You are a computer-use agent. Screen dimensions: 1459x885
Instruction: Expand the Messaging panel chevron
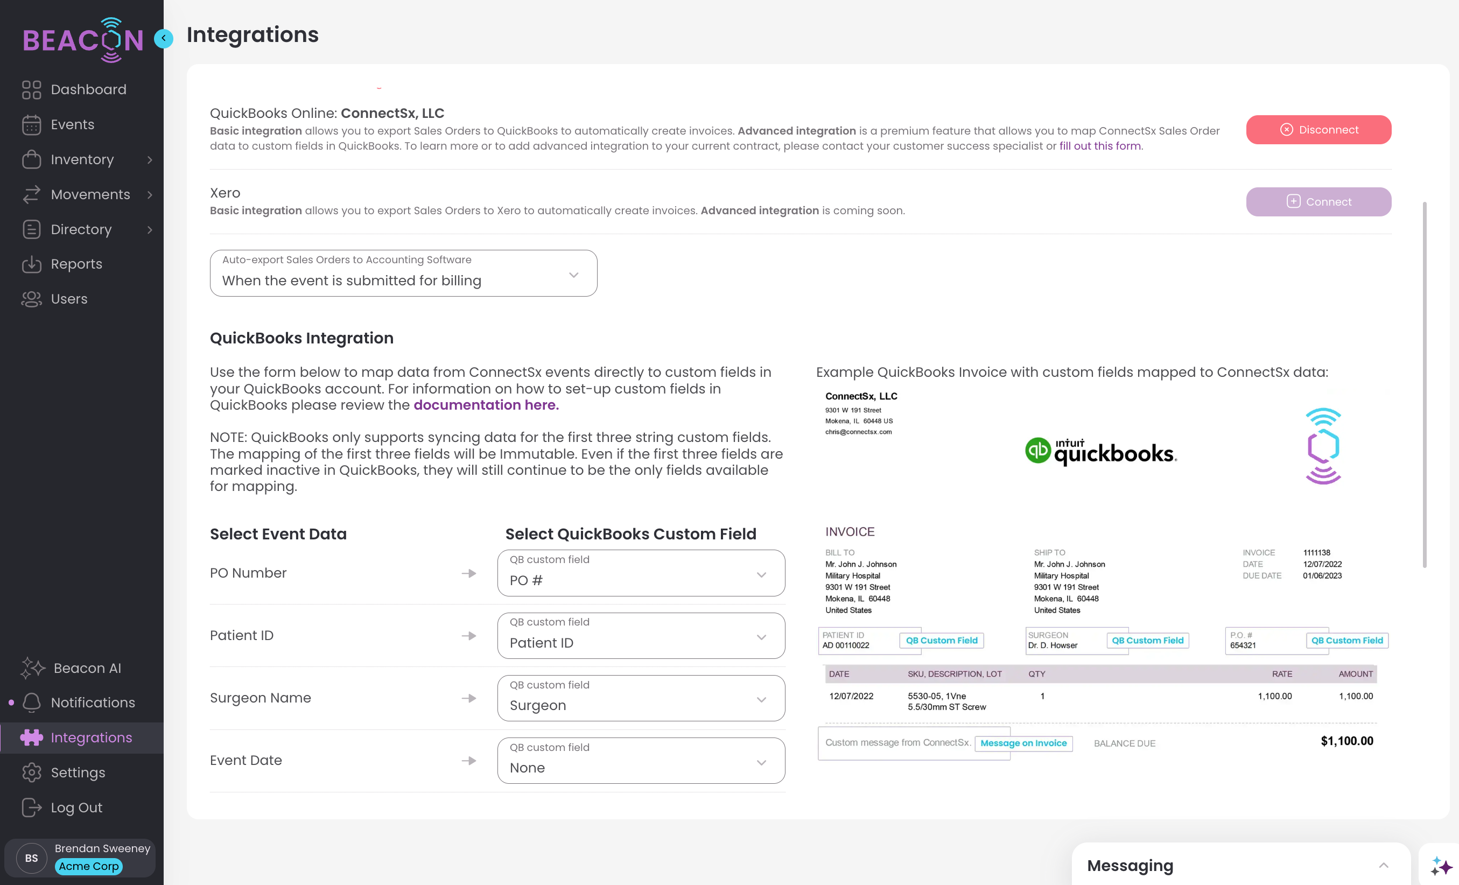(1383, 866)
